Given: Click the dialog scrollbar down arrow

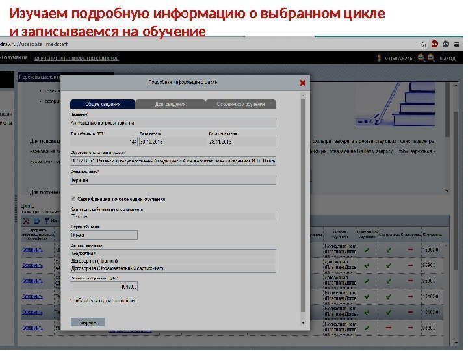Looking at the screenshot, I should point(304,322).
